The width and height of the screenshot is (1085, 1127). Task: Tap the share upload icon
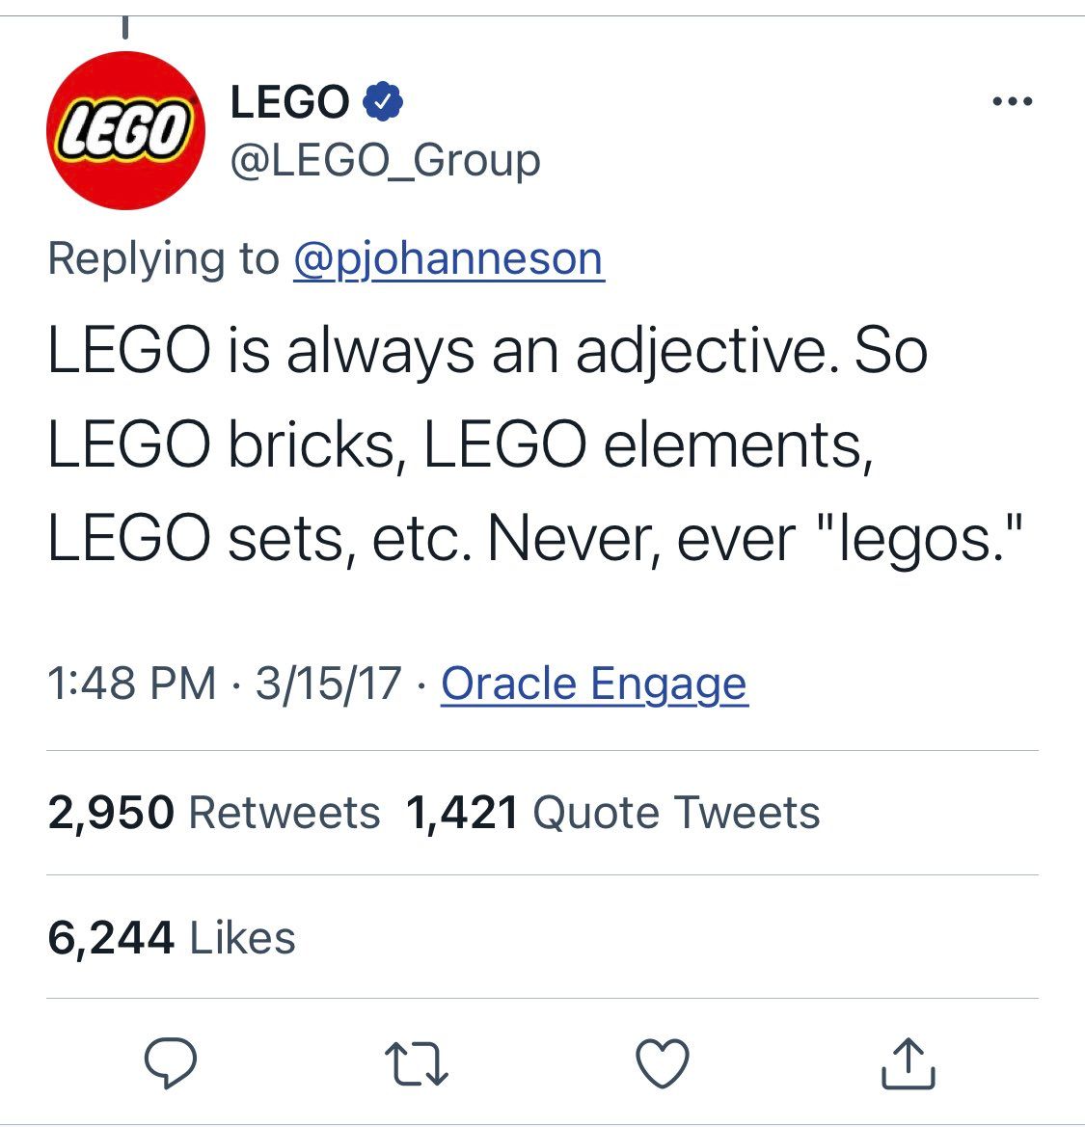(x=909, y=1062)
